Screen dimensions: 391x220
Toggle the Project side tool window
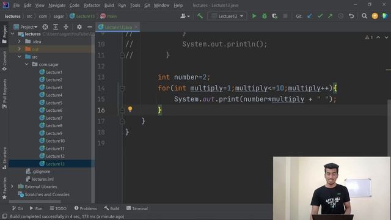click(4, 34)
